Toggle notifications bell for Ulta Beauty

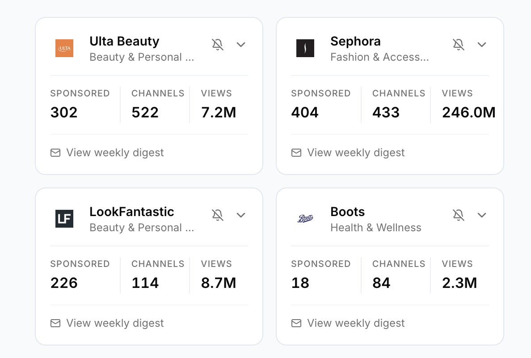point(218,44)
